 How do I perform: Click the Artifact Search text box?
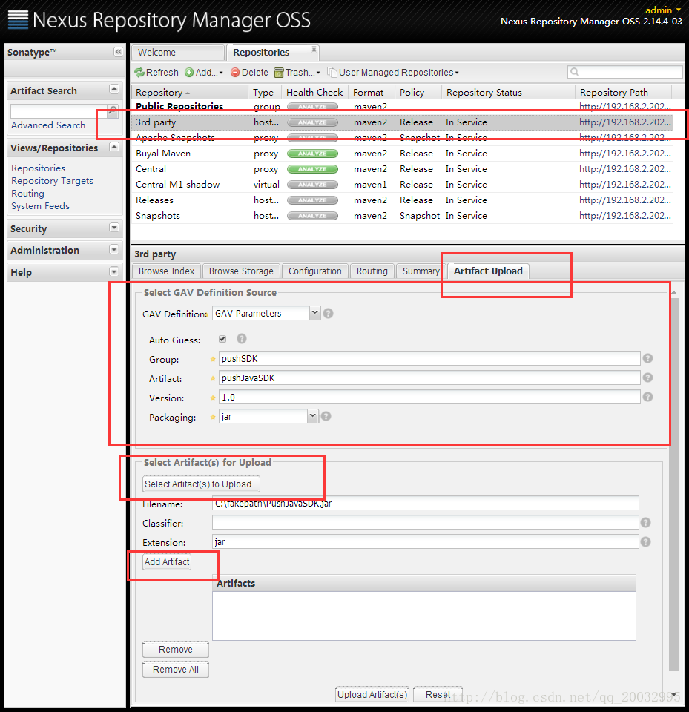coord(59,111)
